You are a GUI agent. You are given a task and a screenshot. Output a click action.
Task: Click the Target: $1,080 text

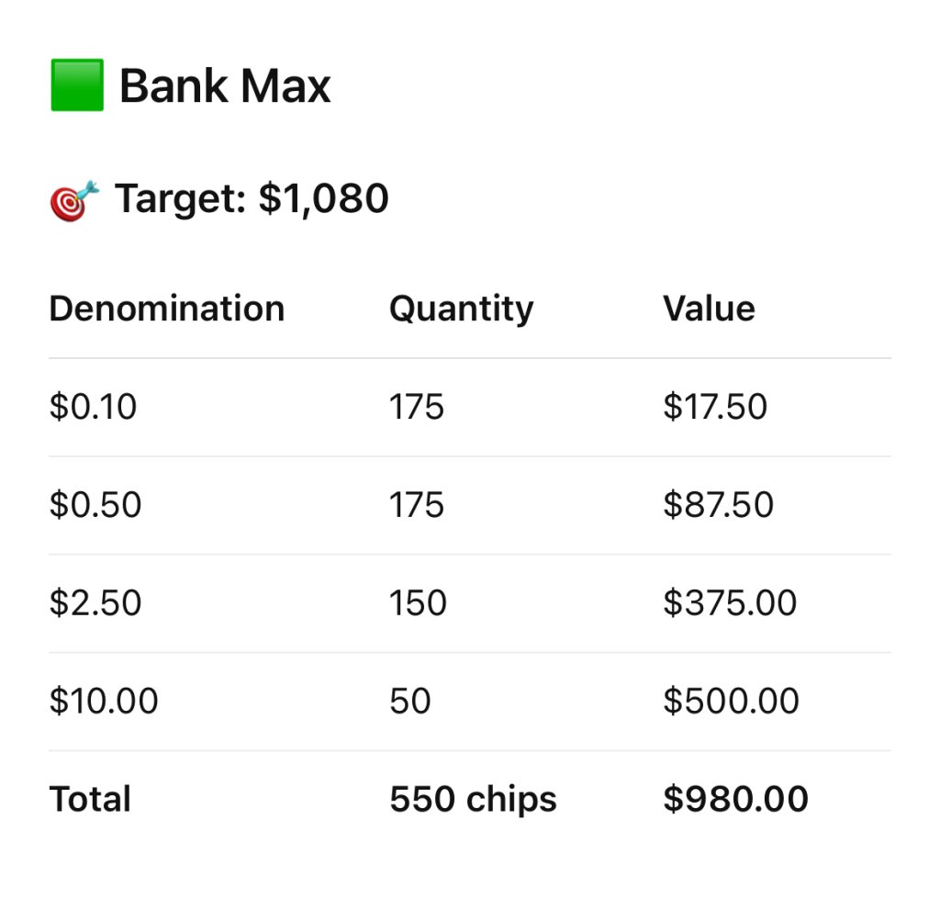click(252, 199)
